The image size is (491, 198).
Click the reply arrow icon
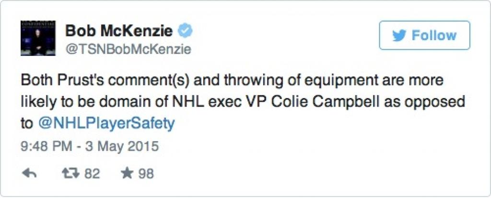click(x=30, y=173)
